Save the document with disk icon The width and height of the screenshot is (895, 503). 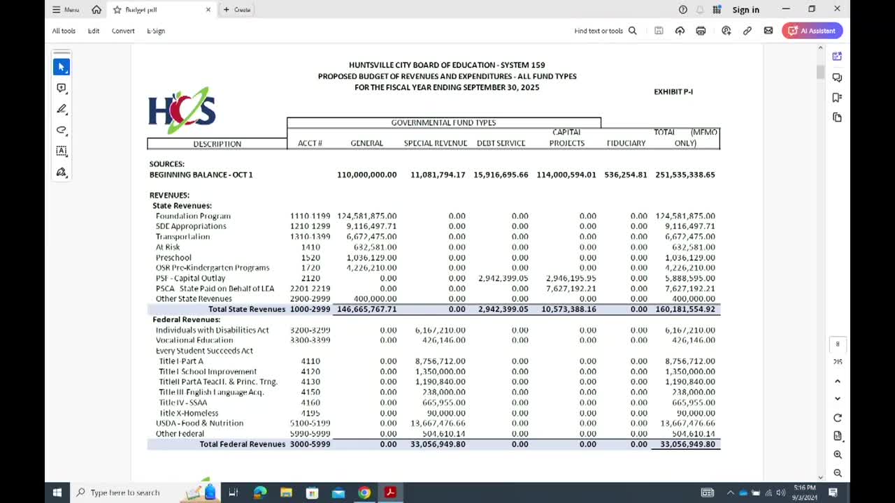(659, 31)
